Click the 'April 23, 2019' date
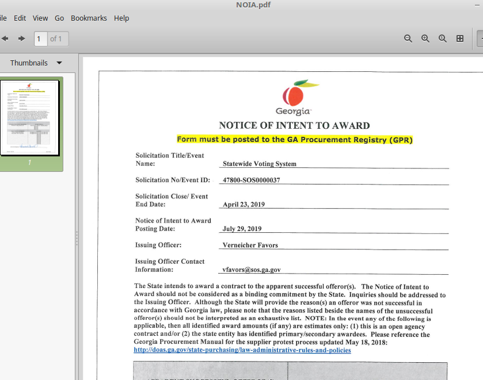483x380 pixels. (244, 204)
